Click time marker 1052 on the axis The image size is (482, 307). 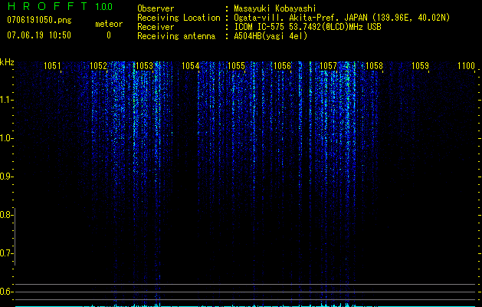pyautogui.click(x=98, y=66)
